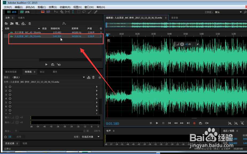Switch to Properties tab
247x154 pixels.
click(55, 72)
